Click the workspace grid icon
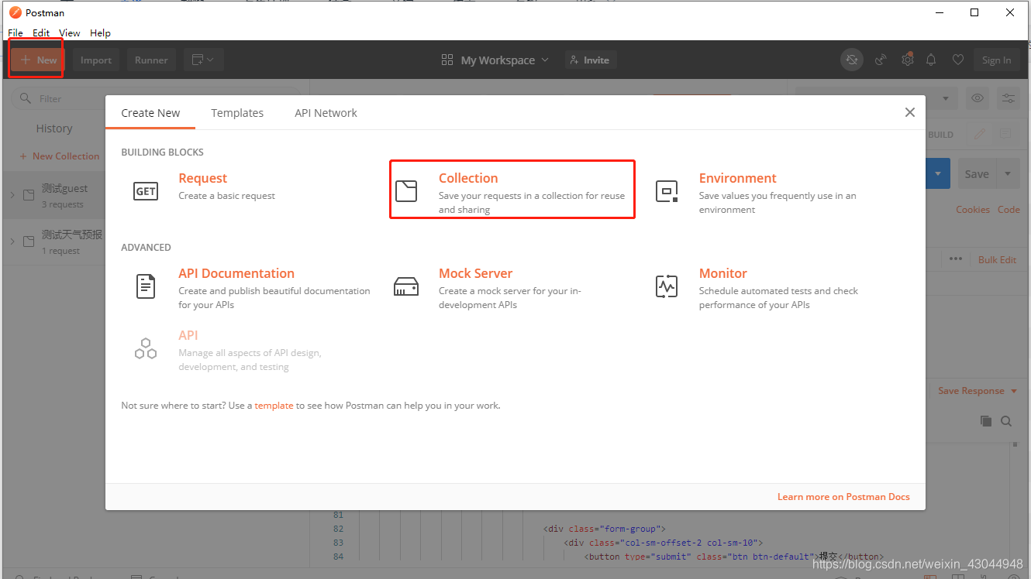This screenshot has height=579, width=1031. point(447,60)
